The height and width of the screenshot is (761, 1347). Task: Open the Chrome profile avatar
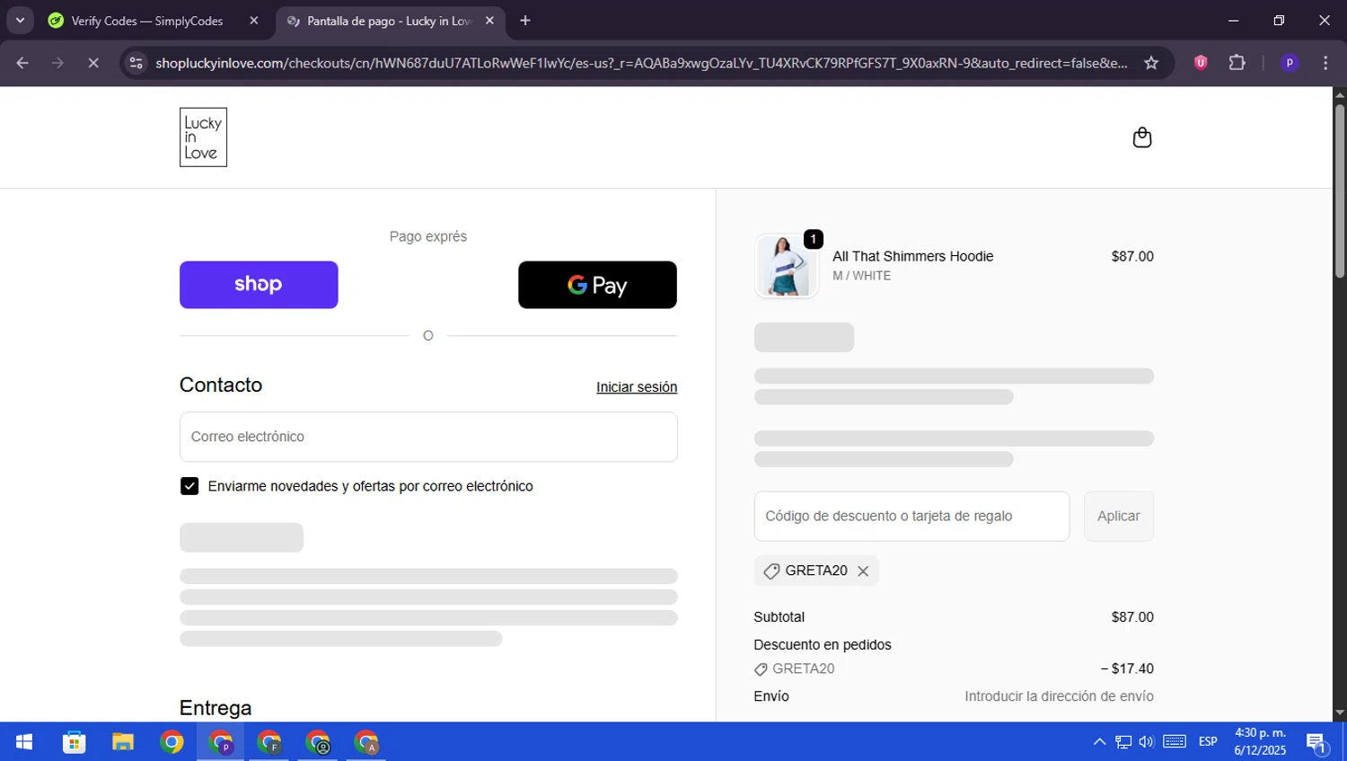(x=1290, y=63)
